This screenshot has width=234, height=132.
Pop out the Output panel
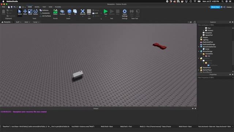pyautogui.click(x=193, y=109)
